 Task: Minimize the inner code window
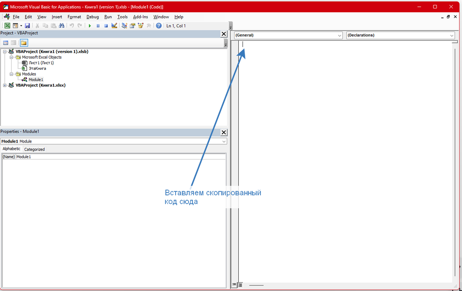442,17
